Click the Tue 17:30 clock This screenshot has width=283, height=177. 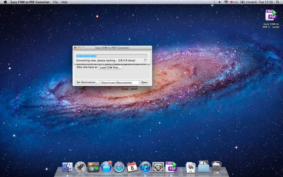[x=266, y=2]
